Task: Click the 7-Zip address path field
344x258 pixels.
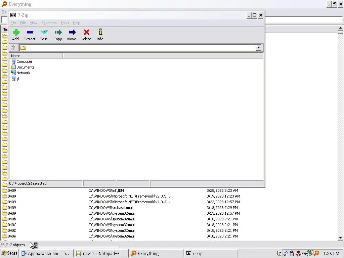Action: click(x=137, y=48)
